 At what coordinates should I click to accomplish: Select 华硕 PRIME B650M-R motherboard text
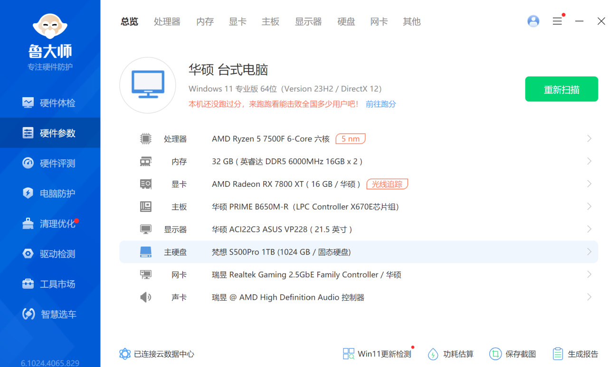305,207
